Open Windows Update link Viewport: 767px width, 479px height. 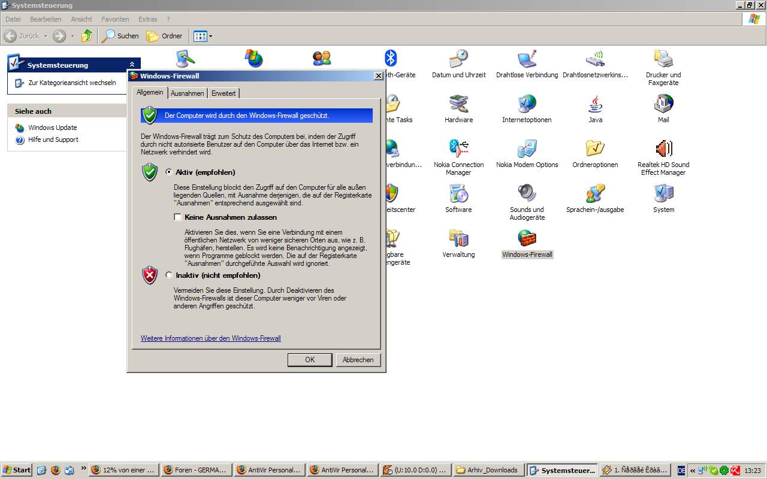[53, 128]
